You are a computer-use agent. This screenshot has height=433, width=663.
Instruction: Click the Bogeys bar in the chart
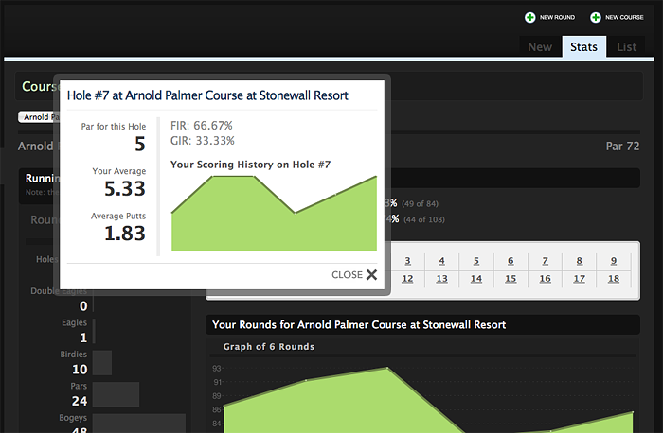coord(139,424)
